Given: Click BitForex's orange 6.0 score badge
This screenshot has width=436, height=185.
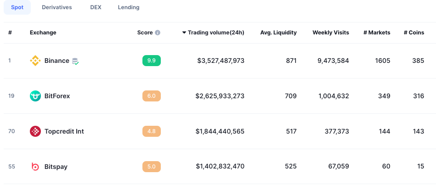Looking at the screenshot, I should pos(152,96).
